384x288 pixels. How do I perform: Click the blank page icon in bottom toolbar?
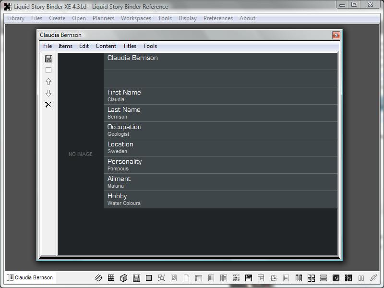click(x=186, y=278)
